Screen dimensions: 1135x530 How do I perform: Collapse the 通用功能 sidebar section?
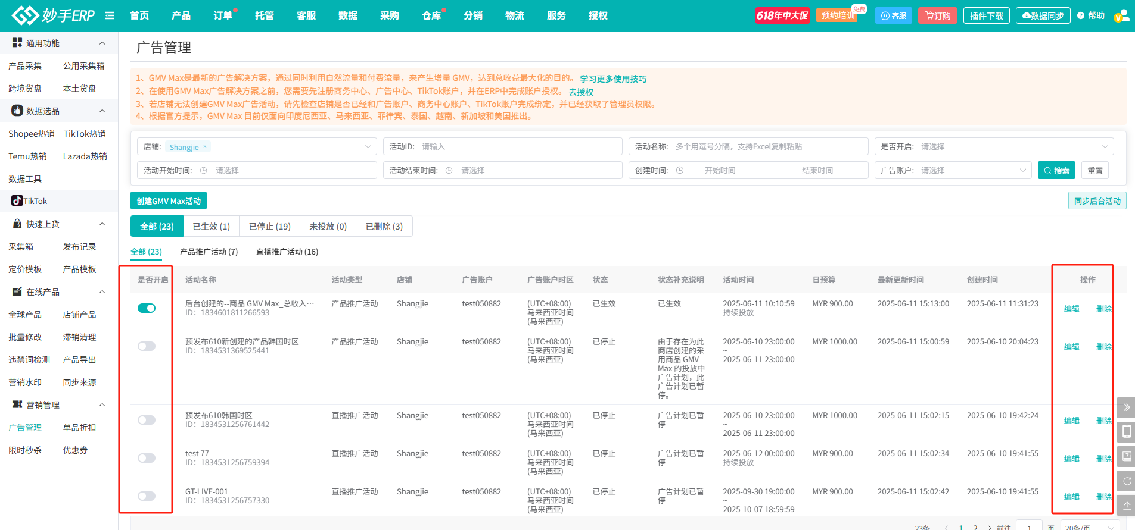(102, 43)
